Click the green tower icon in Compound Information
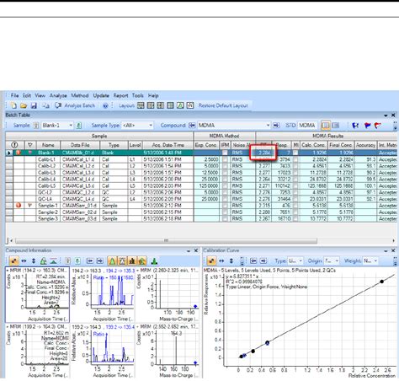Image resolution: width=399 pixels, height=381 pixels. (154, 261)
